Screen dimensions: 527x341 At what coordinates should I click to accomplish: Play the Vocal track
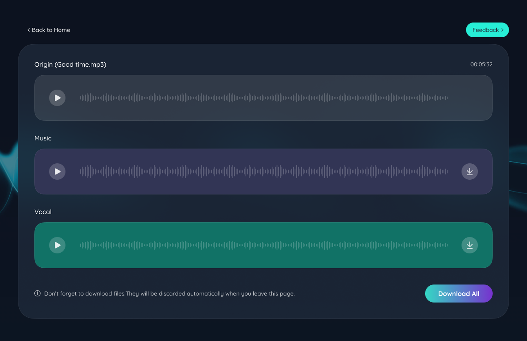click(57, 245)
